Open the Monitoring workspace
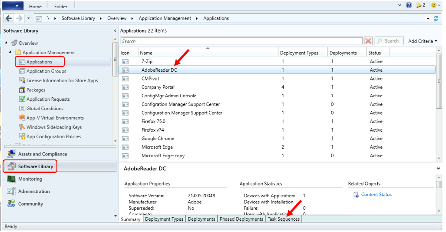 point(30,179)
